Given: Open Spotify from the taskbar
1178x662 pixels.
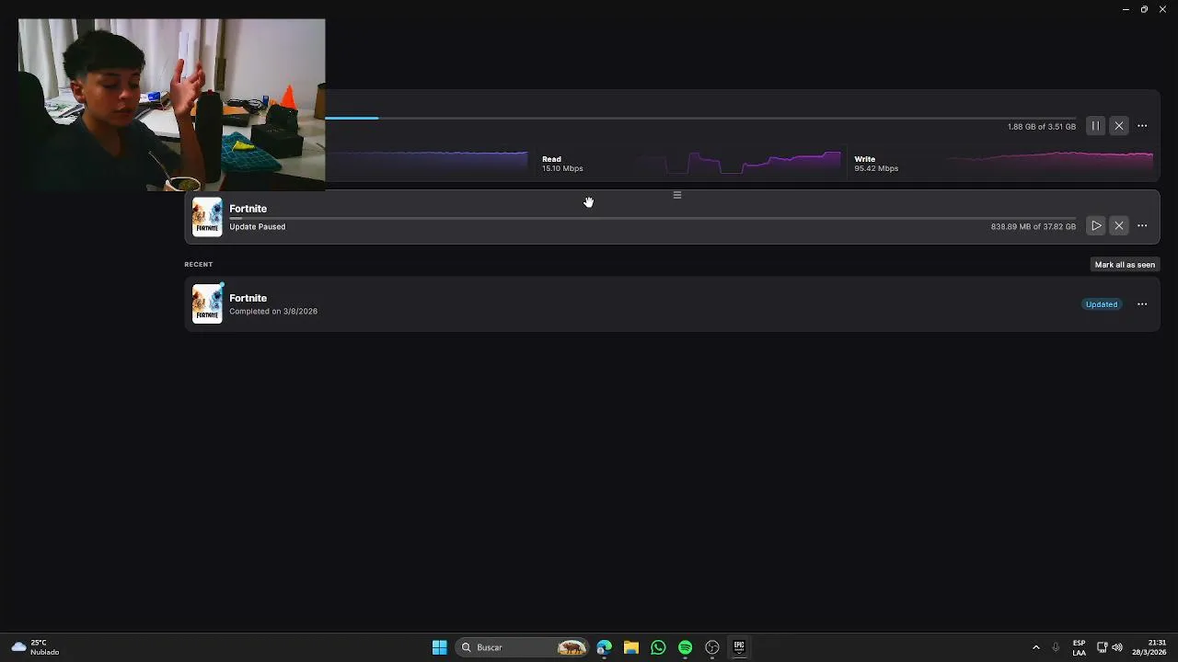Looking at the screenshot, I should (x=685, y=647).
